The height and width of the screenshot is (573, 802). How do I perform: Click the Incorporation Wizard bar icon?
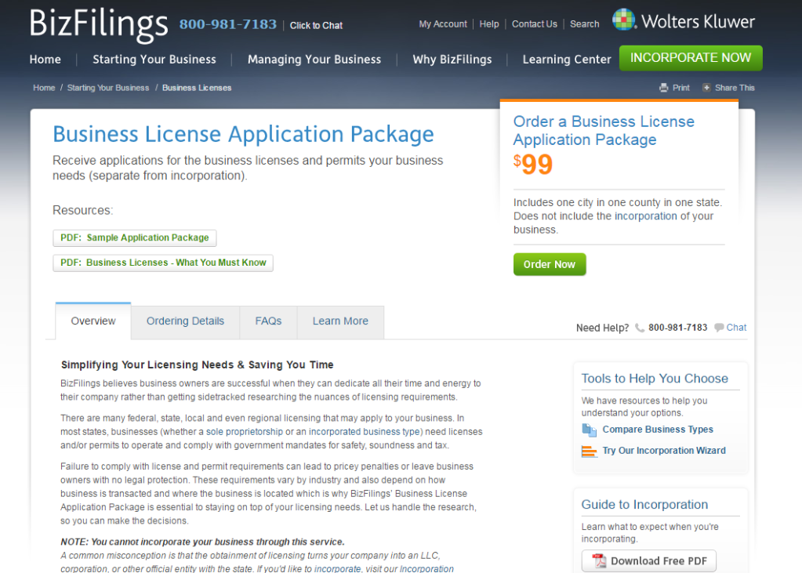coord(590,451)
